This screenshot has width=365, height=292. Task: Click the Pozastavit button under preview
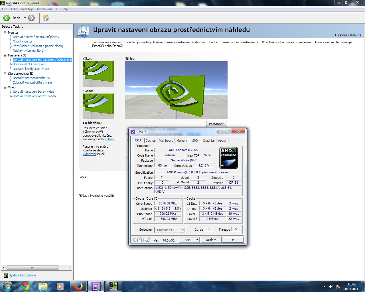(216, 124)
